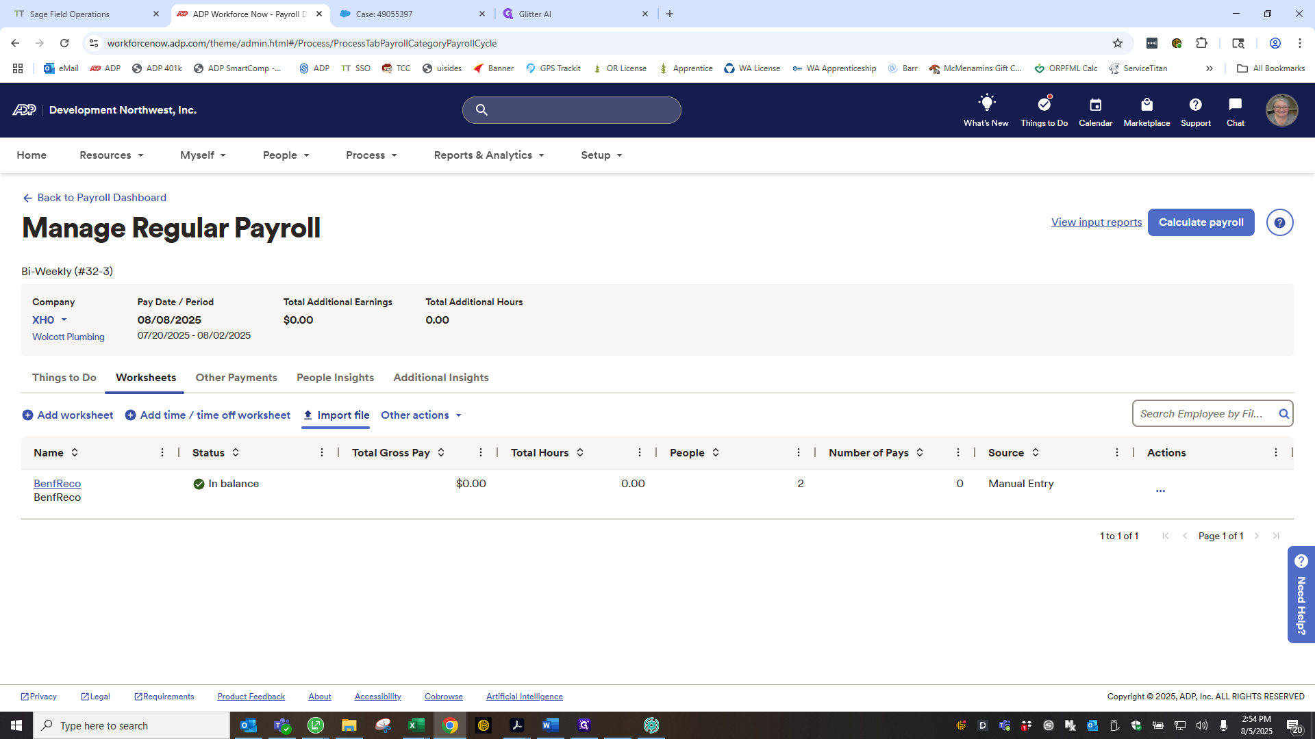Open Name column options menu
This screenshot has height=739, width=1315.
tap(162, 452)
